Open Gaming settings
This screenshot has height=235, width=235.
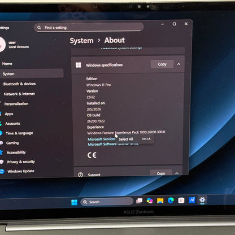click(12, 143)
